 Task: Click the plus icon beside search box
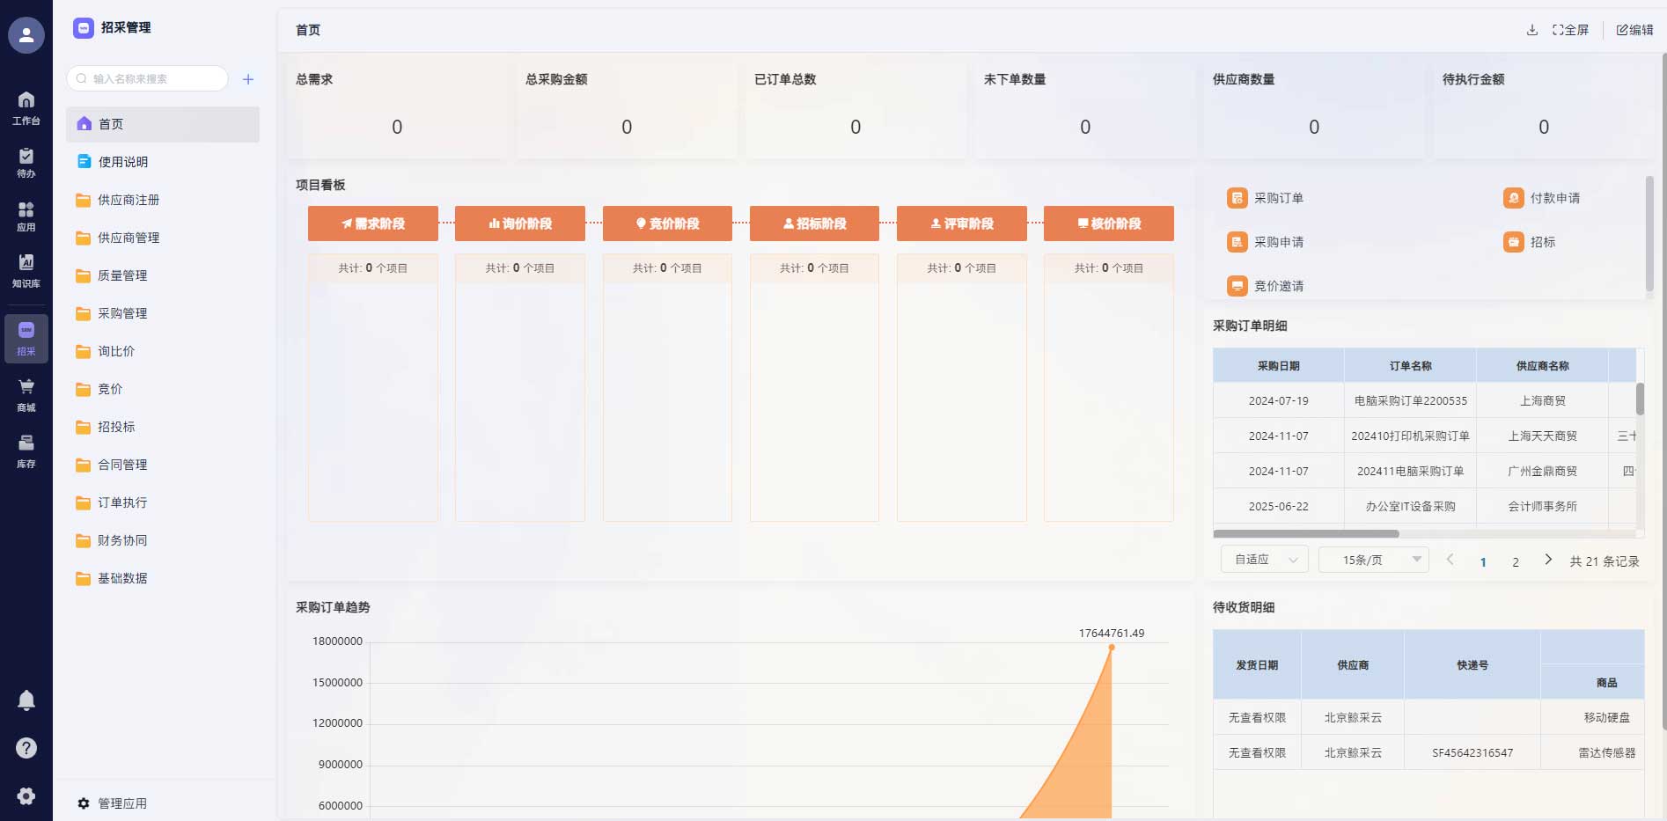click(248, 79)
